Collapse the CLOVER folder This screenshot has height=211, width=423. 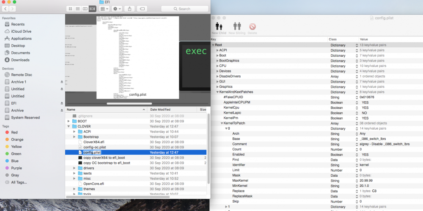coord(69,126)
